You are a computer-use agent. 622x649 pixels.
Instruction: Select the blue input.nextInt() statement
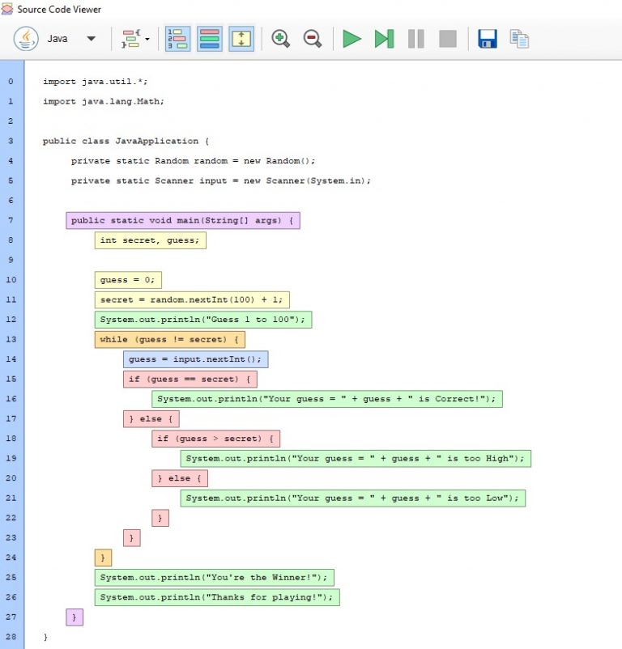(x=195, y=359)
